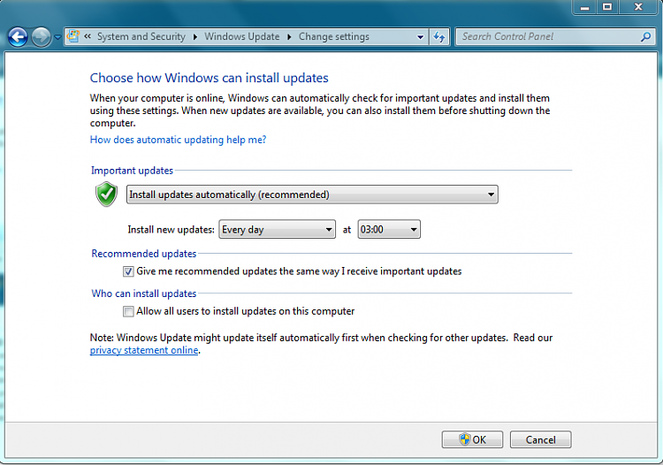Go back with the blue Back arrow
This screenshot has height=465, width=663.
pos(18,37)
